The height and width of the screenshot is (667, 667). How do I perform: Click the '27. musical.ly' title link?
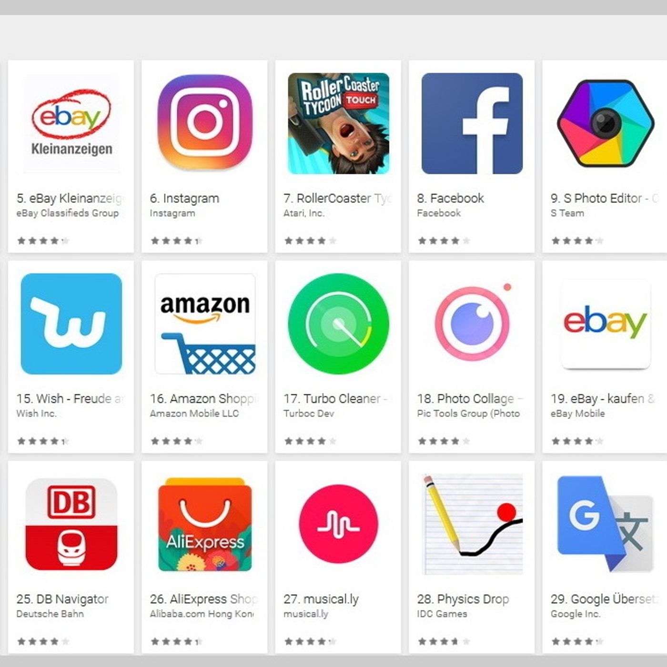click(x=321, y=599)
